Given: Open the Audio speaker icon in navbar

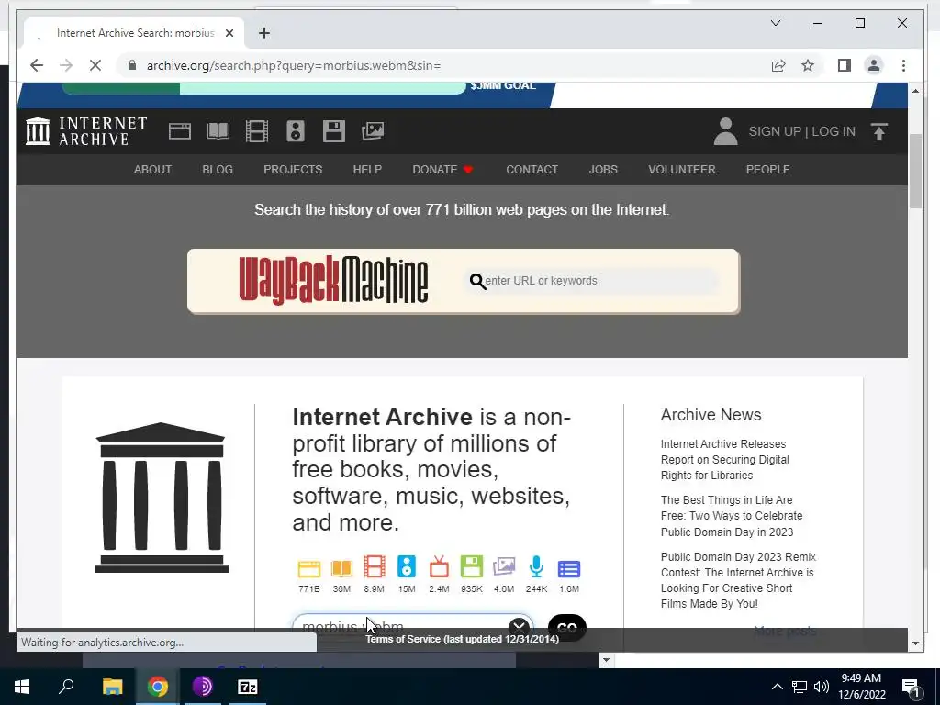Looking at the screenshot, I should pos(296,131).
